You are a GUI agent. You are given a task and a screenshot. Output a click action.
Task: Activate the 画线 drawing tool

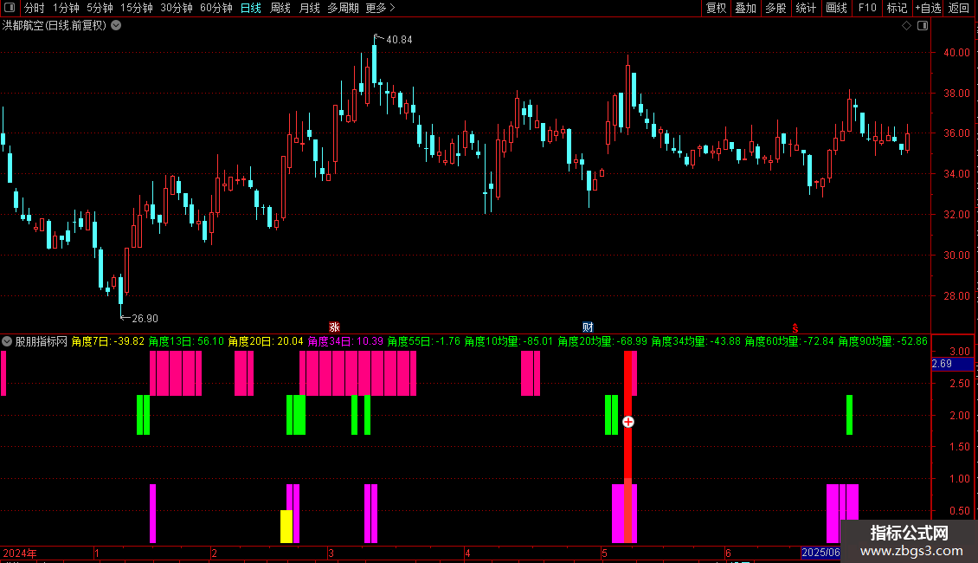pyautogui.click(x=836, y=8)
